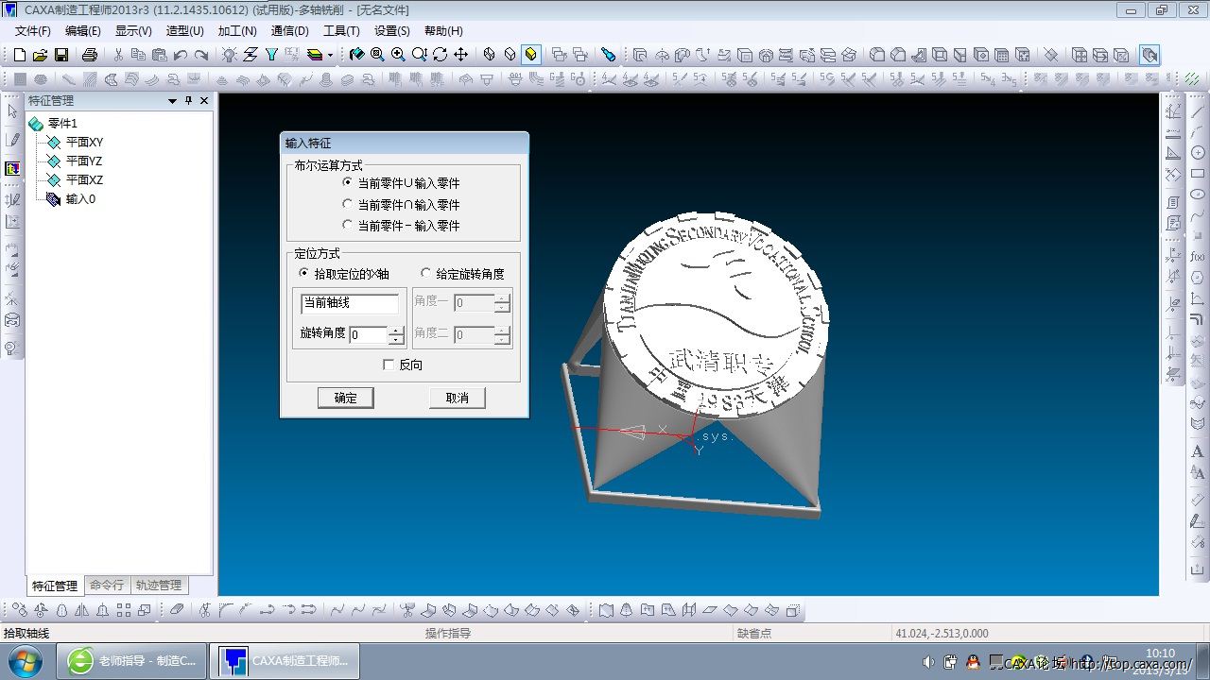1210x680 pixels.
Task: Click the Paste clipboard icon
Action: pos(160,55)
